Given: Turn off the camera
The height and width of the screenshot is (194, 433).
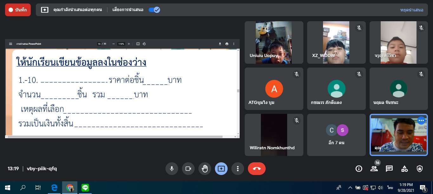Looking at the screenshot, I should point(188,169).
